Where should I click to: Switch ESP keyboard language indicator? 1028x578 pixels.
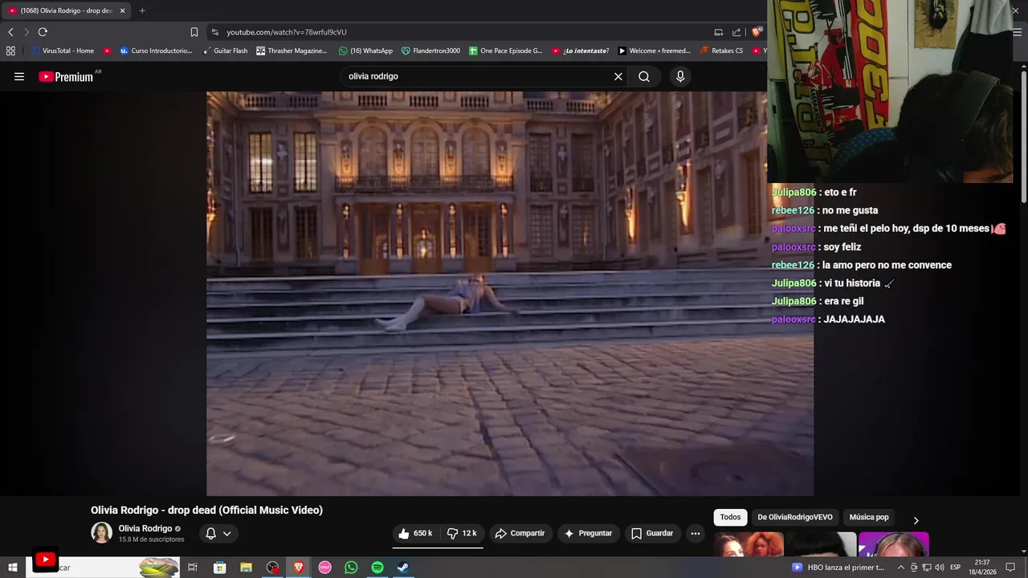[956, 568]
